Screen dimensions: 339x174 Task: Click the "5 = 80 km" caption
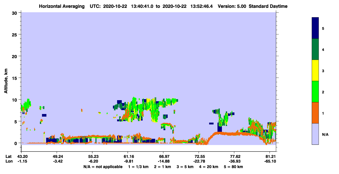233,167
